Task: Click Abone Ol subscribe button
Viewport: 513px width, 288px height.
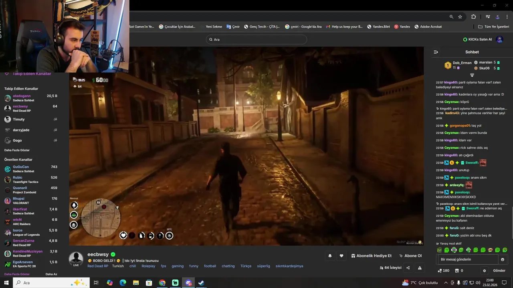Action: pos(410,256)
